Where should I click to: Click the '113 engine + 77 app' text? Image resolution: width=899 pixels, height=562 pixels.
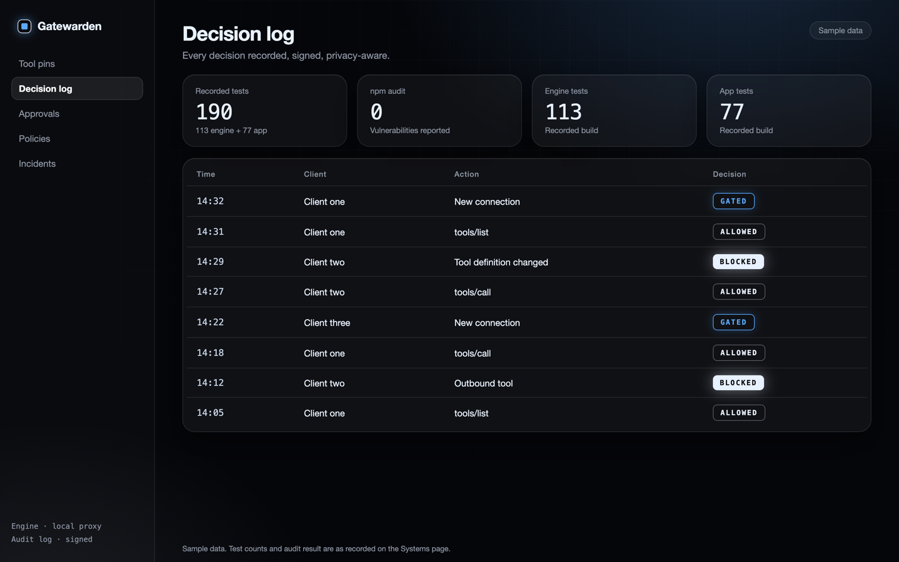click(231, 130)
